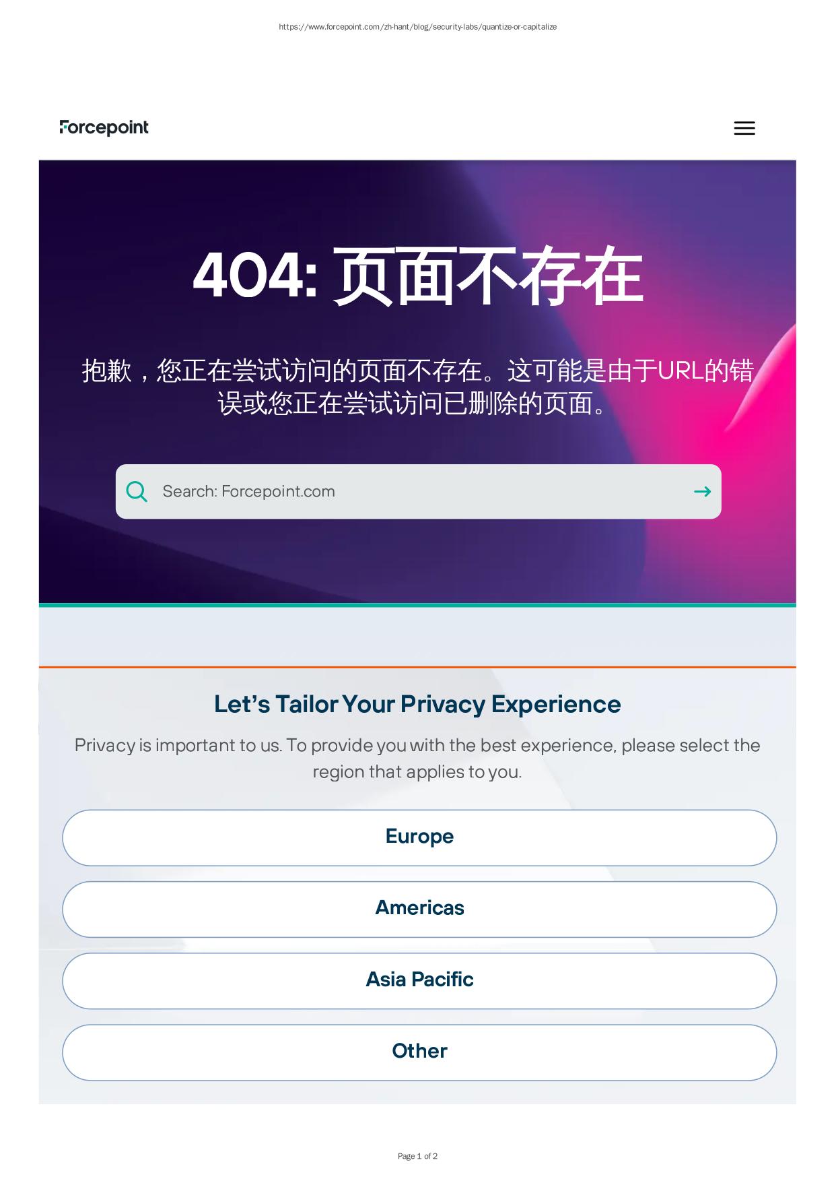836x1183 pixels.
Task: Select the Other region option
Action: tap(419, 1052)
